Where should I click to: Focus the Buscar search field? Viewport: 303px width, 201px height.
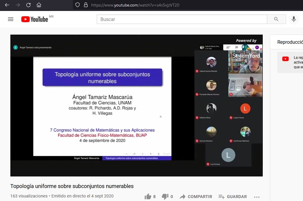click(182, 19)
